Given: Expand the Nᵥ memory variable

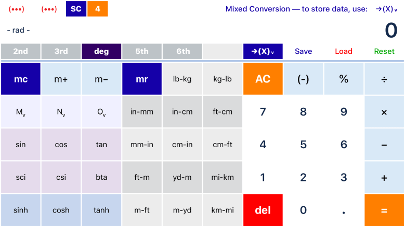Looking at the screenshot, I should pyautogui.click(x=61, y=112).
